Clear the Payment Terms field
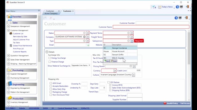This screenshot has height=110, width=197. click(x=128, y=33)
